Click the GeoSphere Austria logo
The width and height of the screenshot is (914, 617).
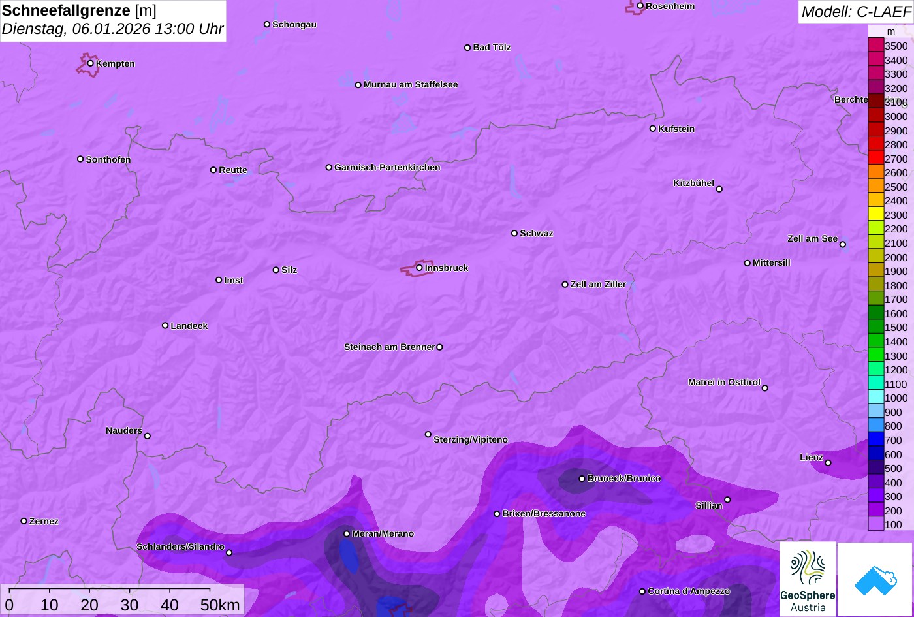(x=808, y=578)
